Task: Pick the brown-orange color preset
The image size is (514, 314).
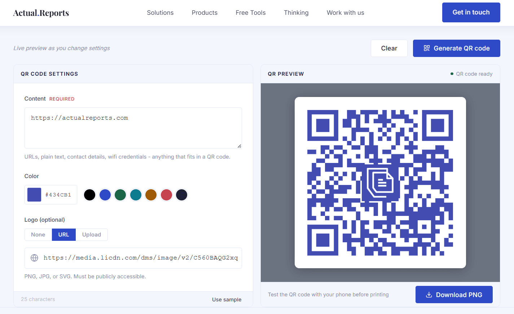Action: [151, 195]
